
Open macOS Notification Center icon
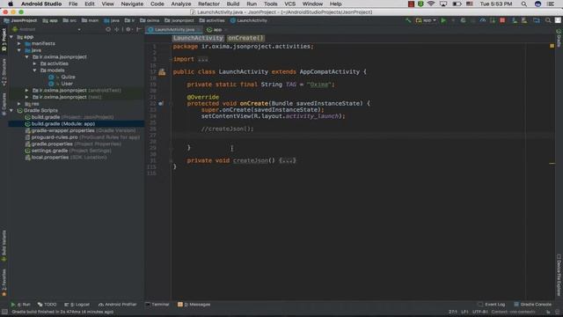(x=551, y=4)
